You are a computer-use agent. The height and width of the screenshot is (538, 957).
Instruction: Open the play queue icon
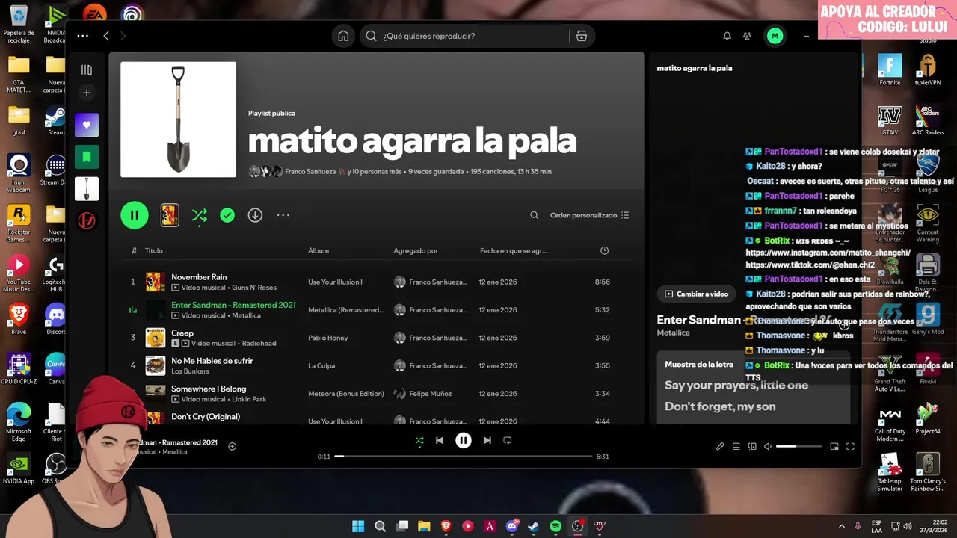[736, 446]
